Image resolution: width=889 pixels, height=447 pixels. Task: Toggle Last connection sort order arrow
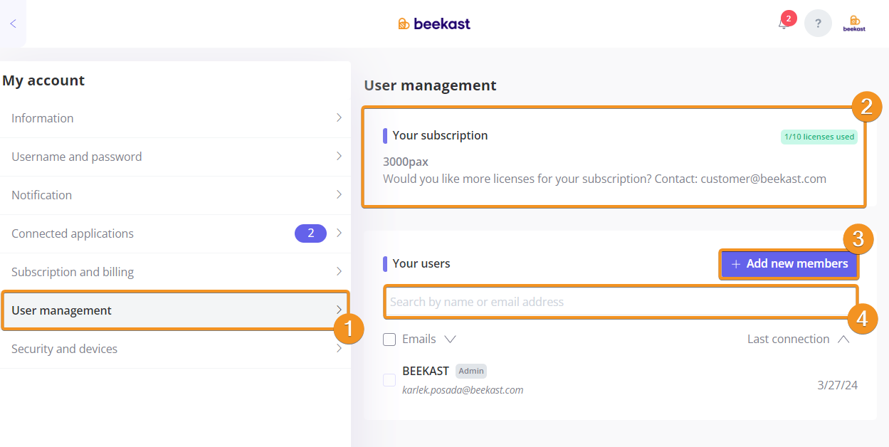click(843, 340)
